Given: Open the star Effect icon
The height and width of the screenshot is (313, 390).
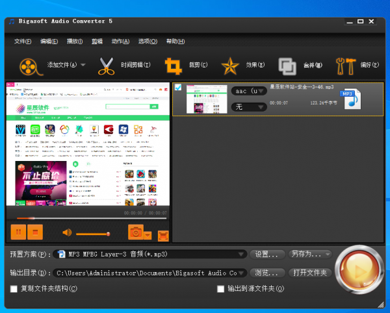Looking at the screenshot, I should (x=230, y=66).
